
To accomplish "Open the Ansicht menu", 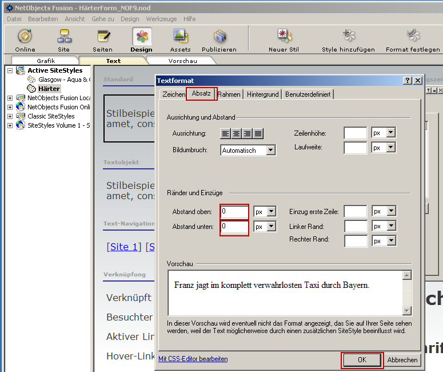I will point(74,19).
